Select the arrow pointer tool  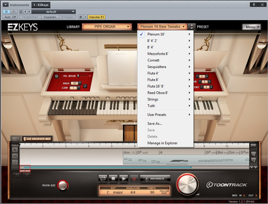tap(15, 150)
